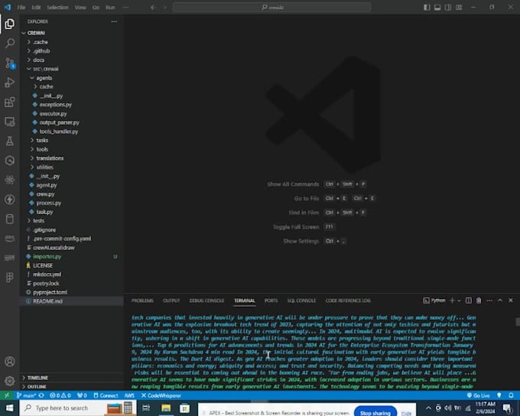Click the crewai command center search box
The image size is (520, 416).
[x=271, y=8]
